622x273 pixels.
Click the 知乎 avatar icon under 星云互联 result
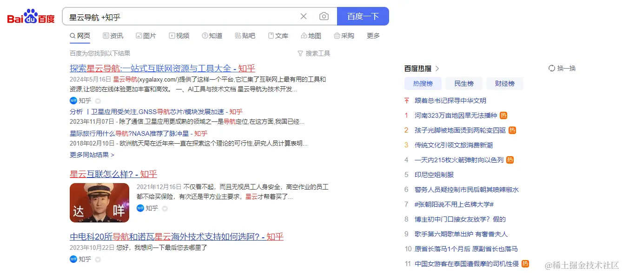pos(140,208)
